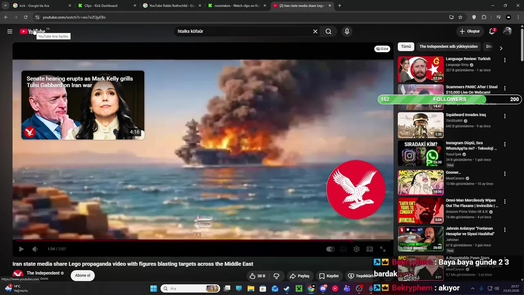The height and width of the screenshot is (295, 524).
Task: Play the paused video
Action: 21,249
